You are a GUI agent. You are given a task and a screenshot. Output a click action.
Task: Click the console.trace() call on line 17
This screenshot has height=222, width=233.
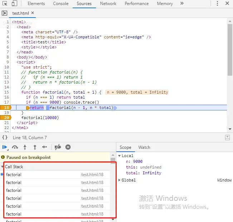pyautogui.click(x=81, y=102)
